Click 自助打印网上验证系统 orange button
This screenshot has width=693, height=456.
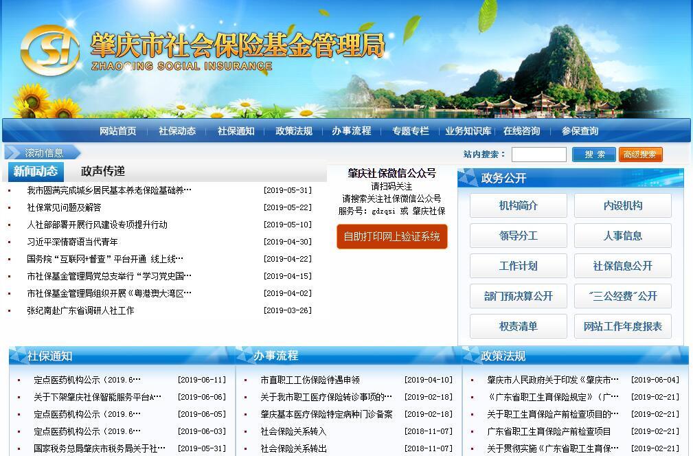click(391, 236)
